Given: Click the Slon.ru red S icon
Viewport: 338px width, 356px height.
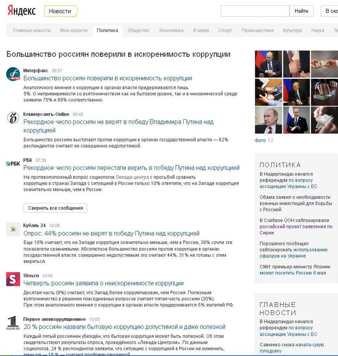Looking at the screenshot, I should (x=13, y=279).
